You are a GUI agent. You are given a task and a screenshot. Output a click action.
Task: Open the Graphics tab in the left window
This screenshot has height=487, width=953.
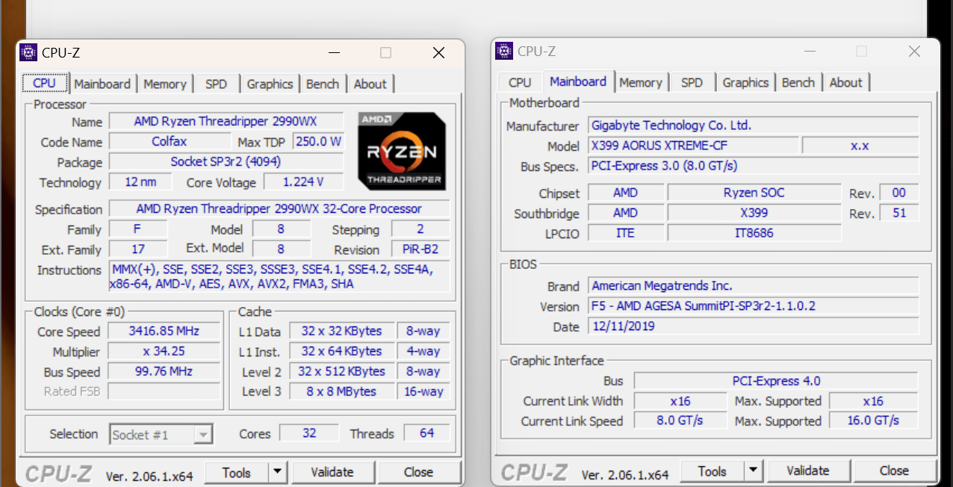(270, 84)
